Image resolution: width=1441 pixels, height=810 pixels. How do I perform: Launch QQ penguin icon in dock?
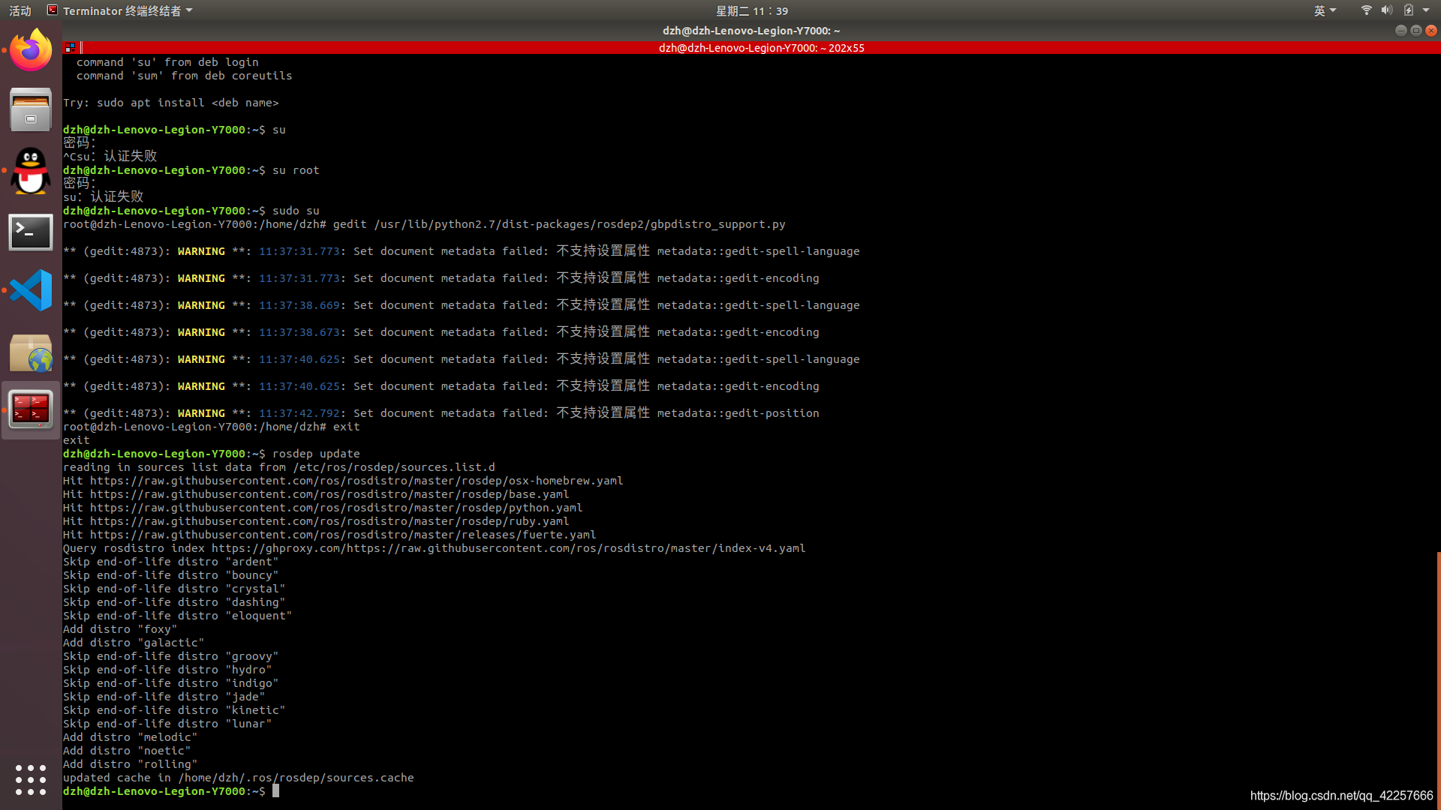31,171
